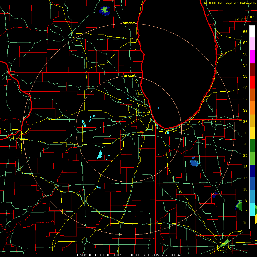Click the KLOT station identifier in caption

point(137,255)
